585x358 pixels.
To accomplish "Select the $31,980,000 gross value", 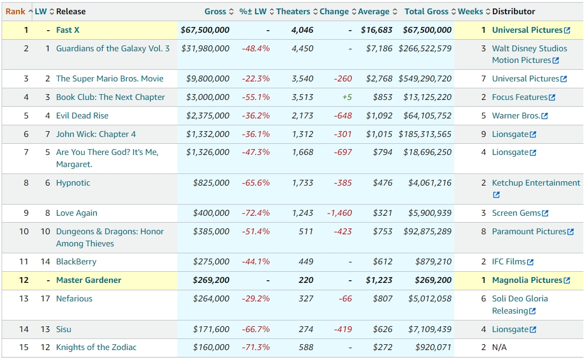I will (x=205, y=49).
